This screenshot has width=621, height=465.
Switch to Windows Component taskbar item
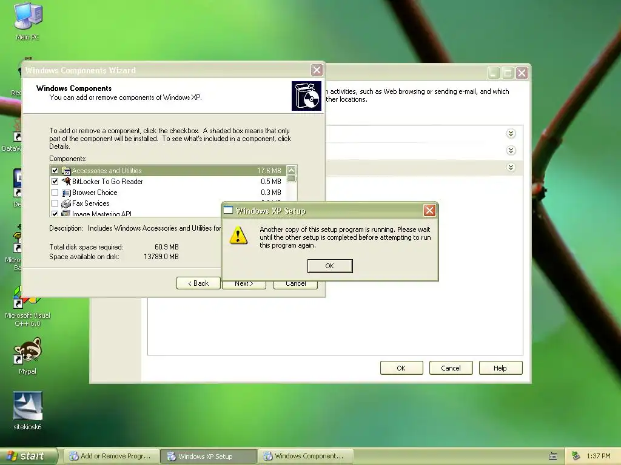point(306,457)
